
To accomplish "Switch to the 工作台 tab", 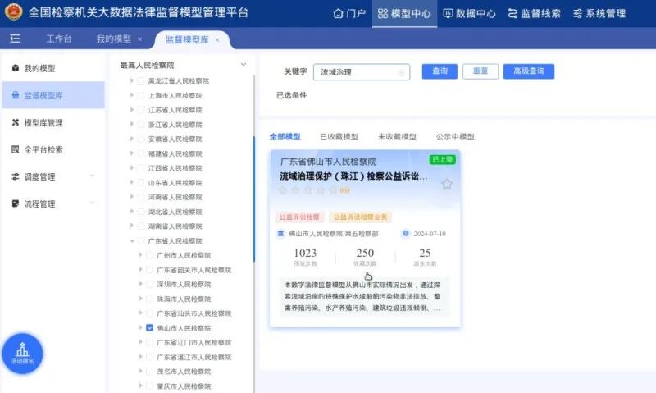I will click(x=59, y=39).
